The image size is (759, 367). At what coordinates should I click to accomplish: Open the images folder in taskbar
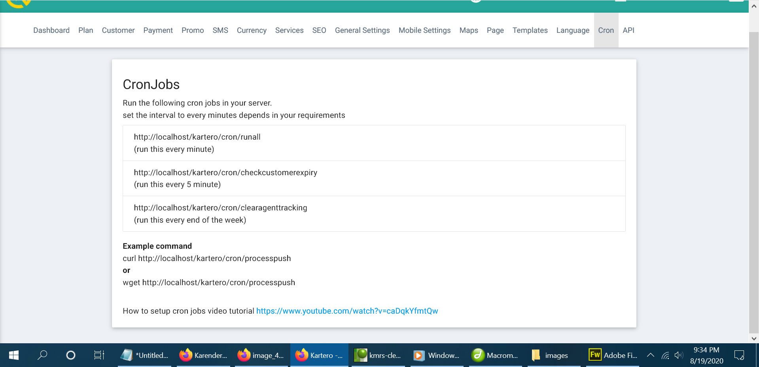click(550, 355)
